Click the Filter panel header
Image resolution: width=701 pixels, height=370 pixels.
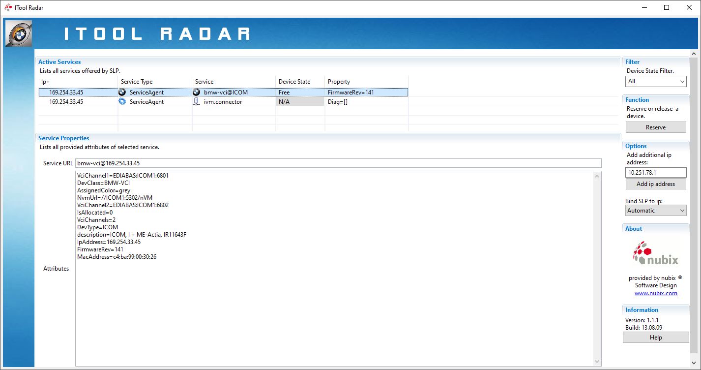656,62
